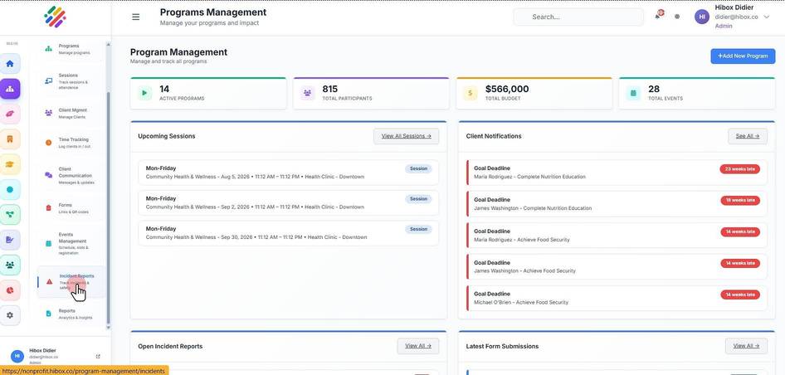Open Time Tracking in the submenu
The height and width of the screenshot is (375, 785).
(71, 143)
